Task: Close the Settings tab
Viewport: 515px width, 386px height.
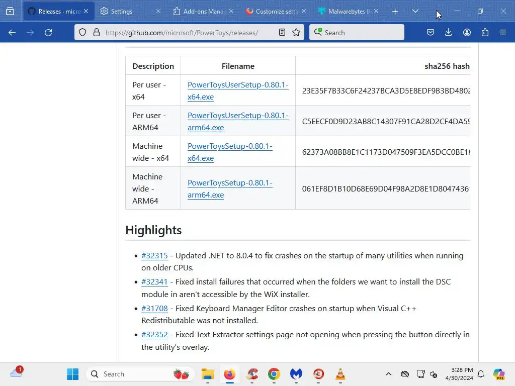Action: pyautogui.click(x=158, y=11)
